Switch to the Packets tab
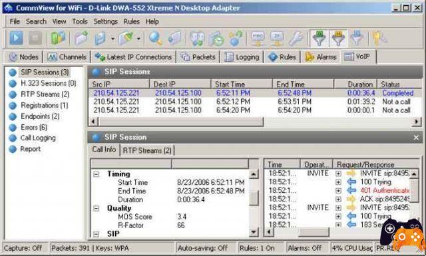This screenshot has height=256, width=426. point(198,57)
